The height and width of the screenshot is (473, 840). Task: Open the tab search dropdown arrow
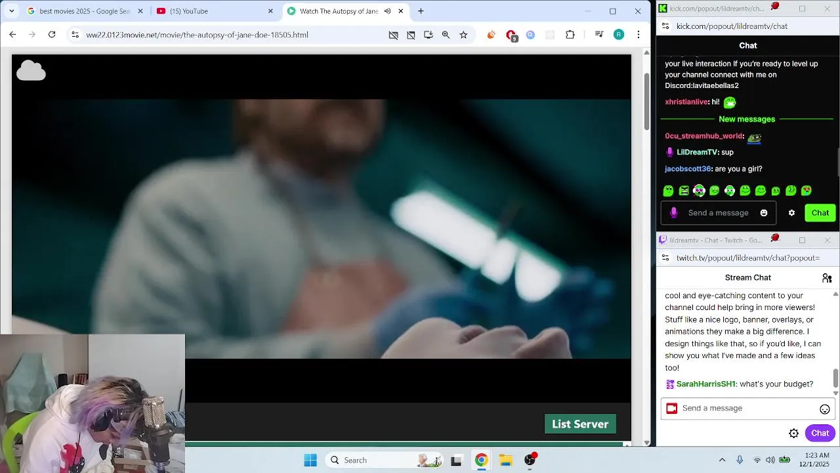click(11, 11)
